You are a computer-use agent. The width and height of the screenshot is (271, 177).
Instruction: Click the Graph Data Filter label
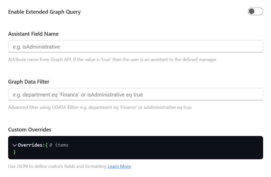29,82
